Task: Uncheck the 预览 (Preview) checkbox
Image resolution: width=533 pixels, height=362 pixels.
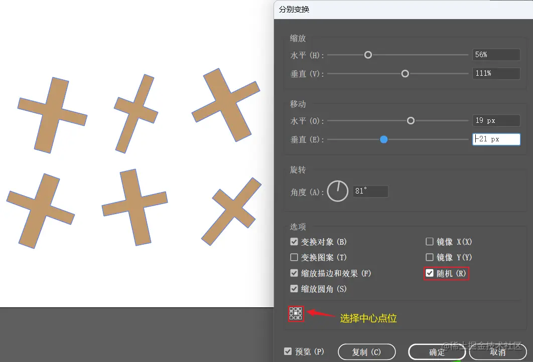Action: point(288,351)
